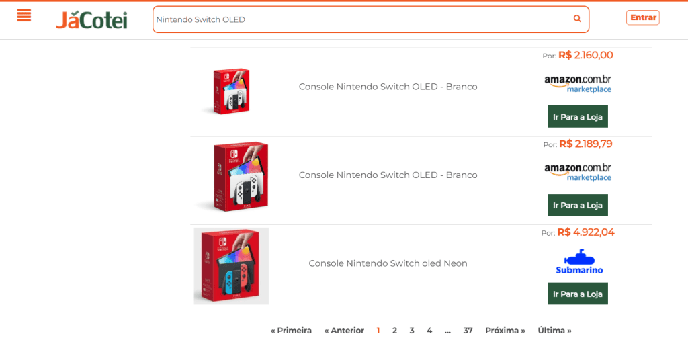Click the « Primeira pagination link
Image resolution: width=688 pixels, height=352 pixels.
(x=291, y=331)
